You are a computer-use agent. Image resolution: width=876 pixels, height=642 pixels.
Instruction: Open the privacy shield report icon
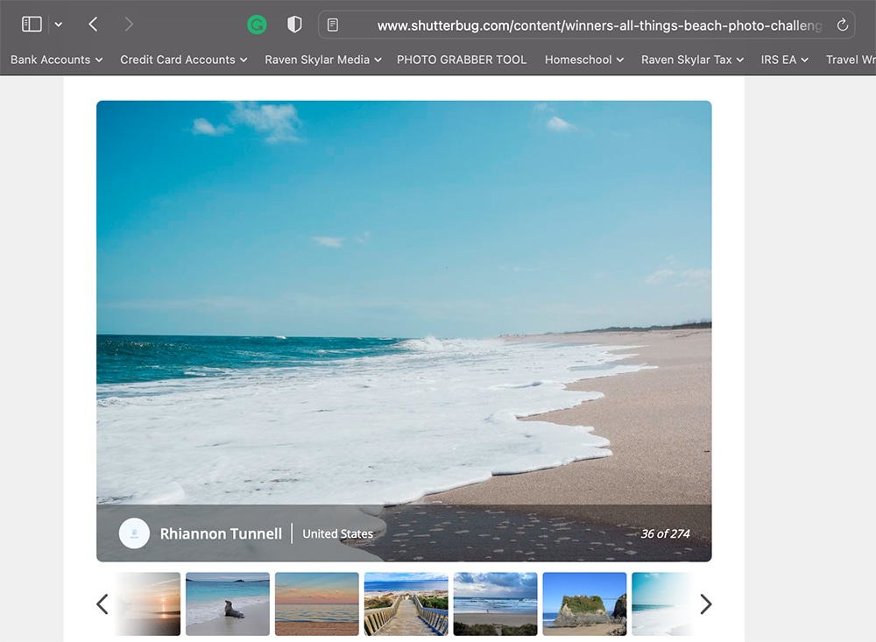[x=295, y=25]
